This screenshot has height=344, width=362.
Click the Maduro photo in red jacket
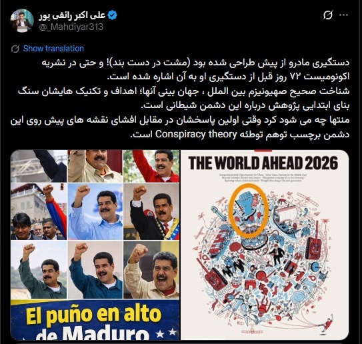pyautogui.click(x=151, y=166)
